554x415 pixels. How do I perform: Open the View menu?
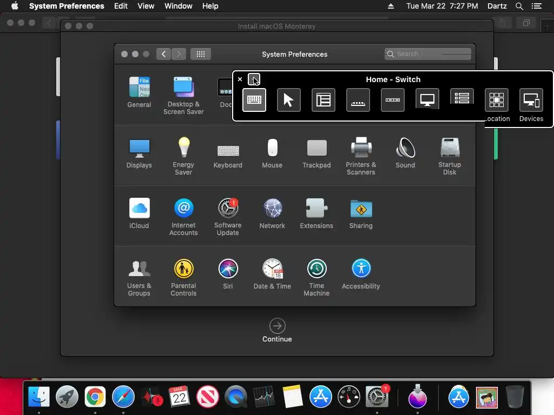pyautogui.click(x=146, y=6)
